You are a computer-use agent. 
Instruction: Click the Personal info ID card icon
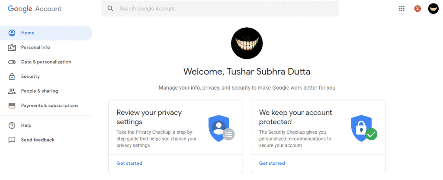[12, 48]
